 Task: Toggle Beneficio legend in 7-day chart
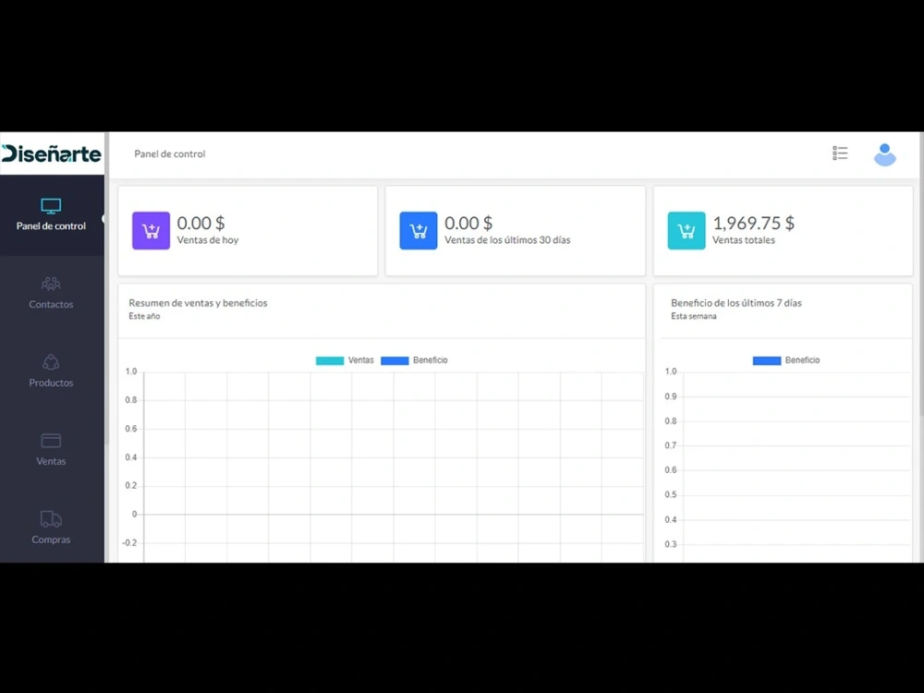786,360
